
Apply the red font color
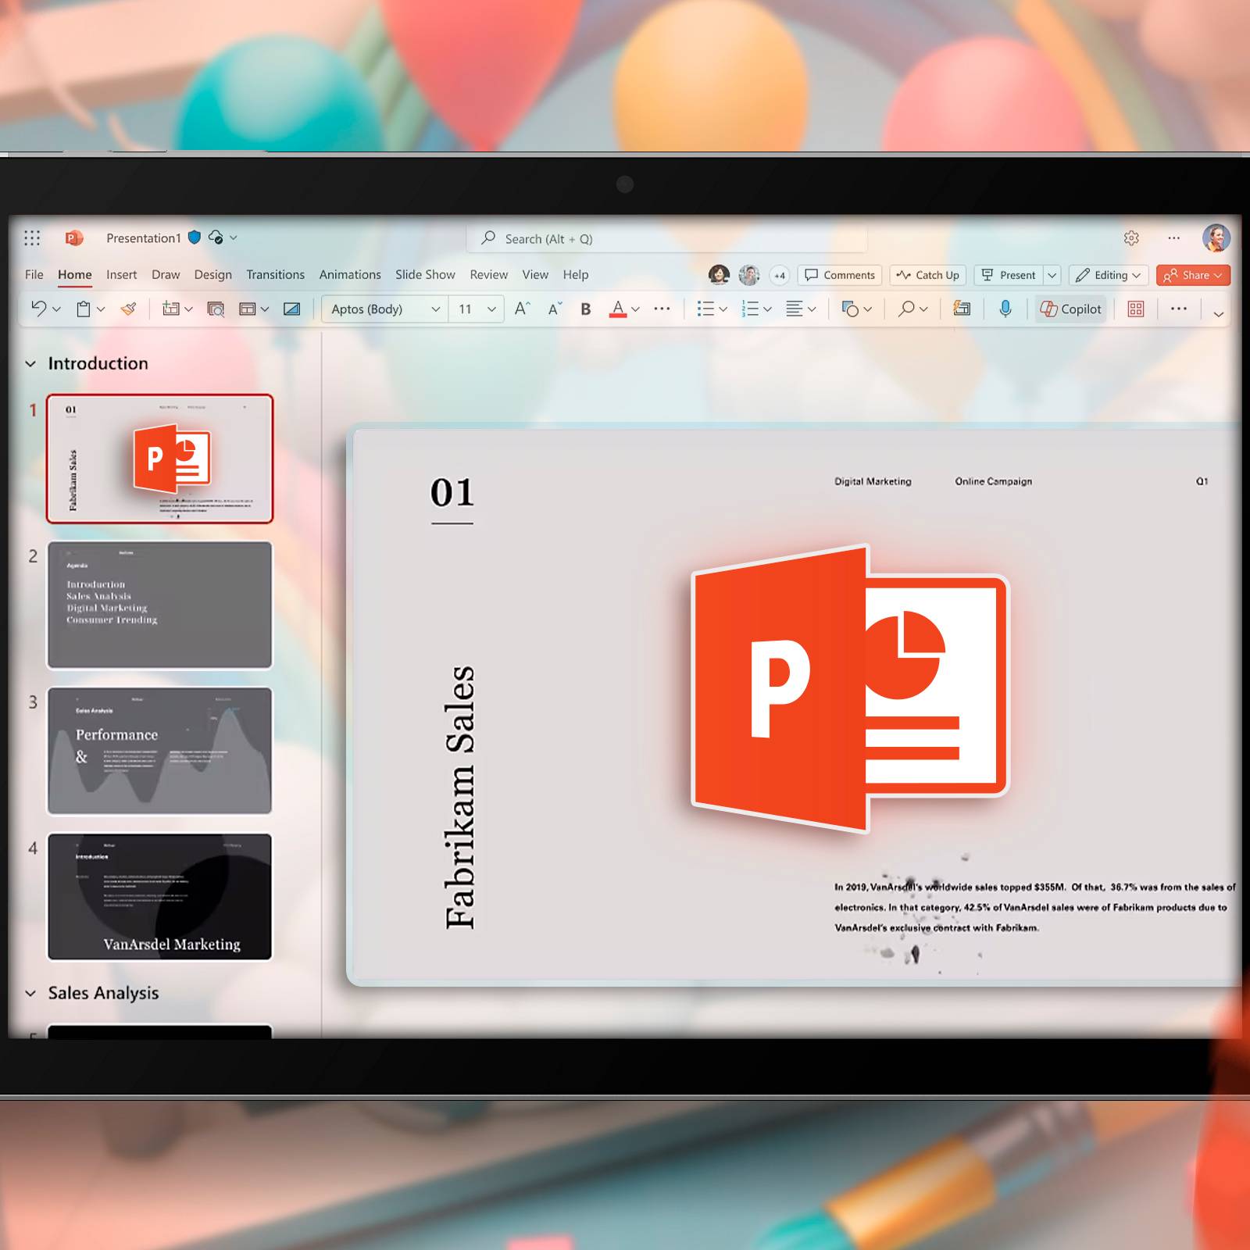(618, 309)
